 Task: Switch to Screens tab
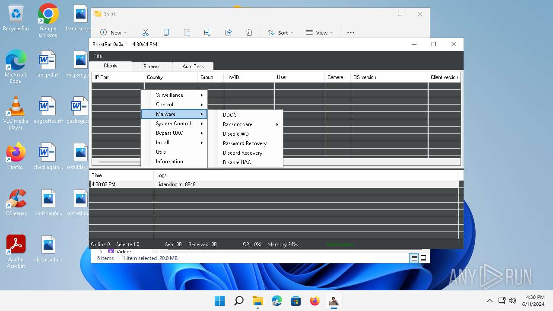[x=152, y=67]
